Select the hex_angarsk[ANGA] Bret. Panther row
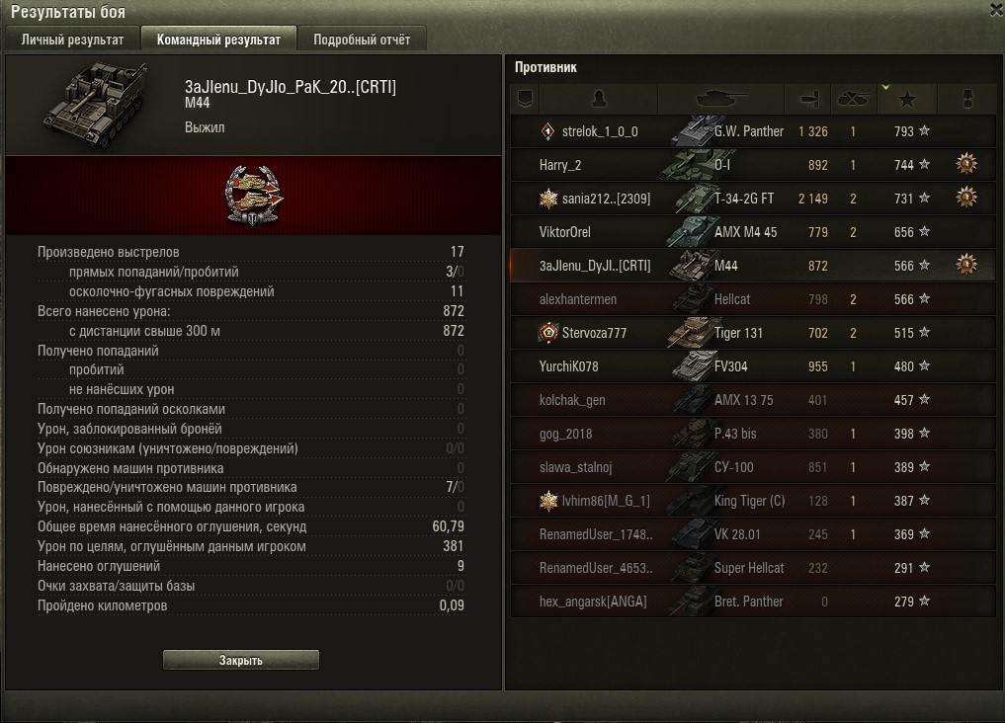Viewport: 1005px width, 723px height. (x=753, y=602)
